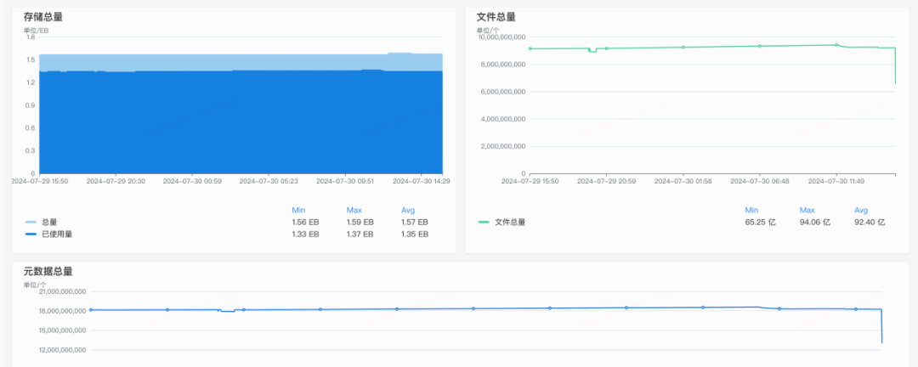Click the 8,000,000,000 y-axis label
The height and width of the screenshot is (367, 918).
click(x=503, y=65)
